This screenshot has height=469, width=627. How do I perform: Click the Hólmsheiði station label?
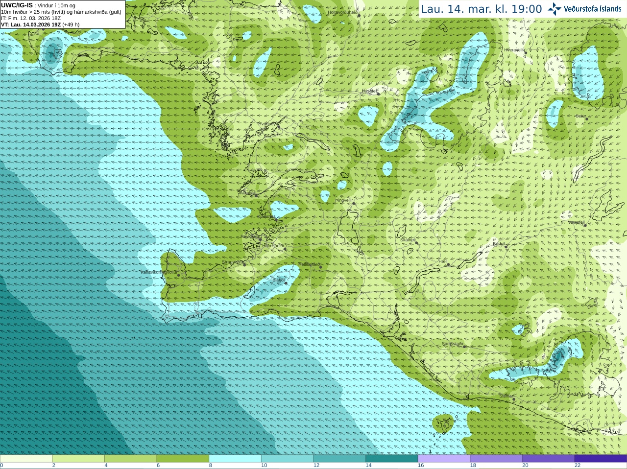coord(273,246)
